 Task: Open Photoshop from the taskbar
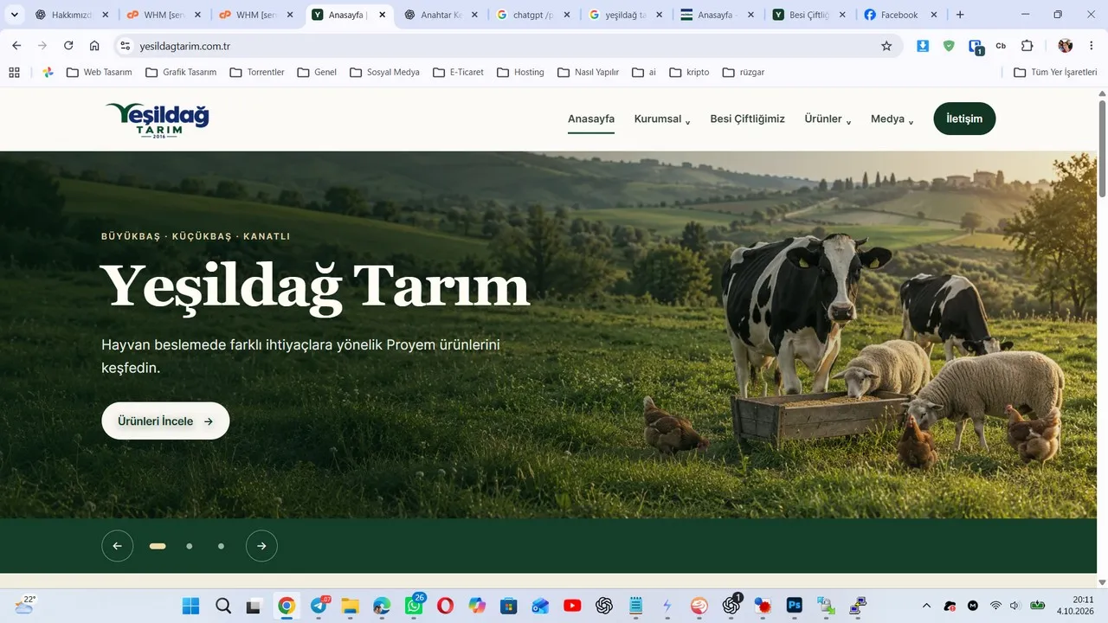tap(794, 606)
